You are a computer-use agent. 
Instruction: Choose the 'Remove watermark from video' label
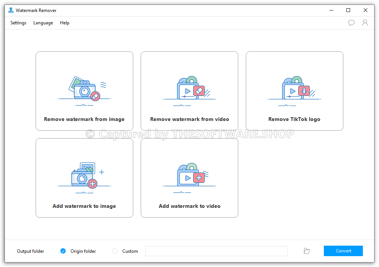[189, 119]
